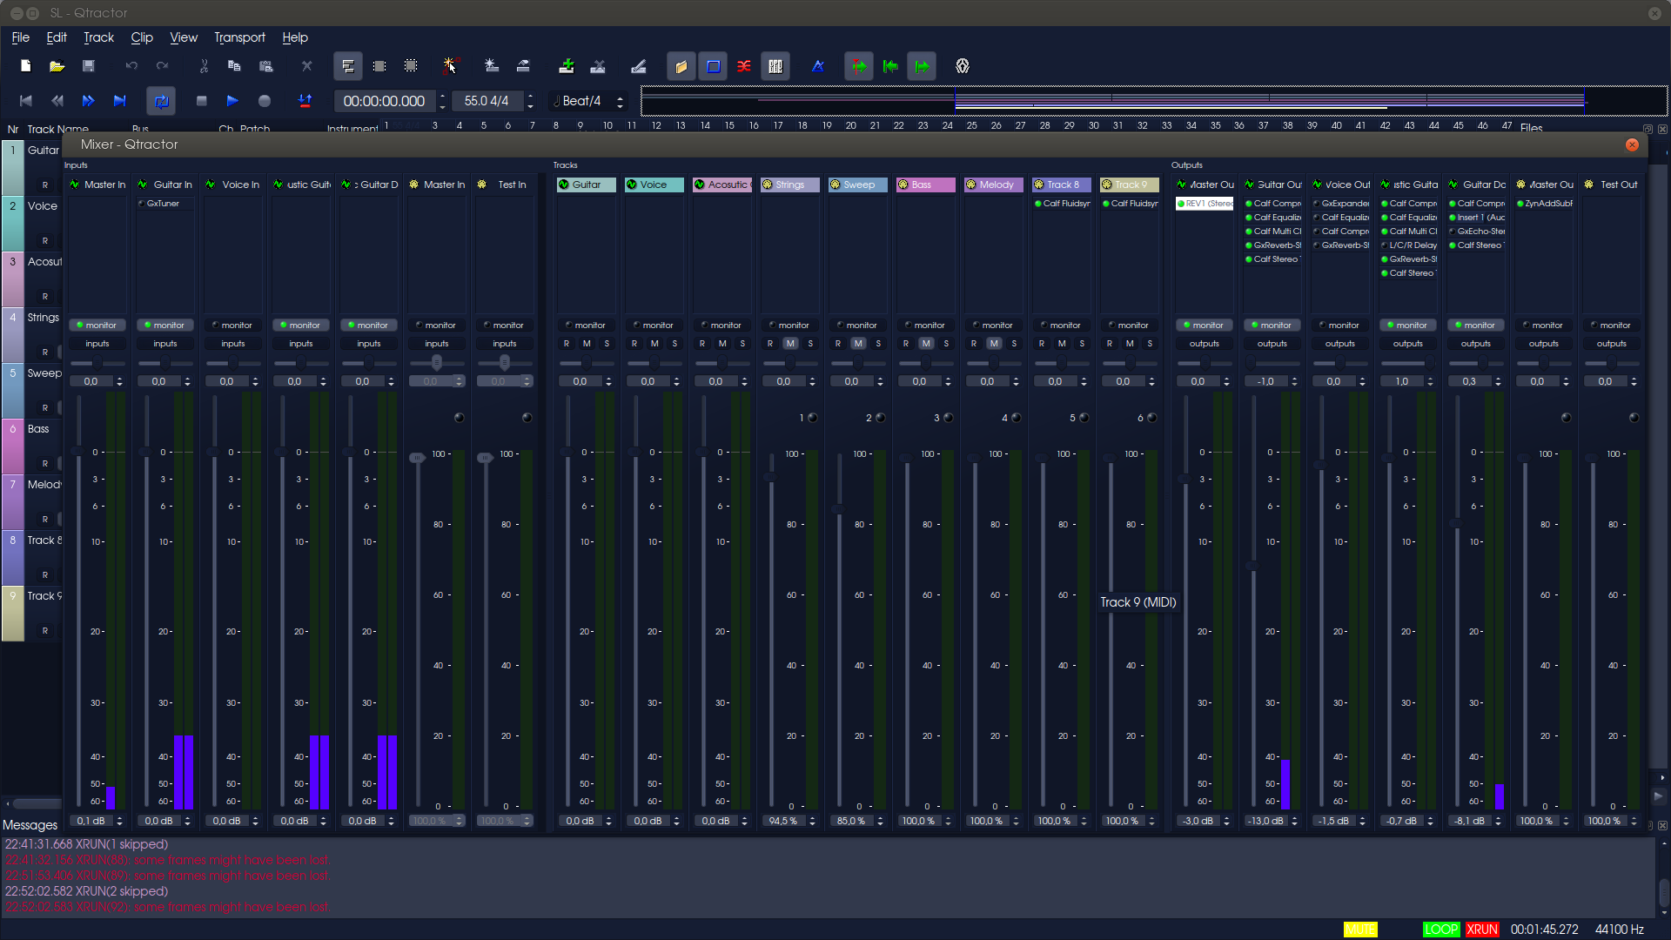Click the Record transport button
The width and height of the screenshot is (1671, 940).
click(265, 101)
